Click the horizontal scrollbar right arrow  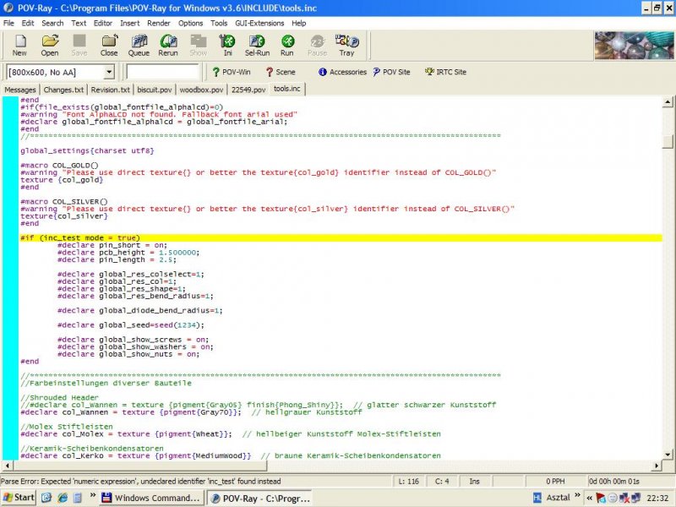[657, 466]
